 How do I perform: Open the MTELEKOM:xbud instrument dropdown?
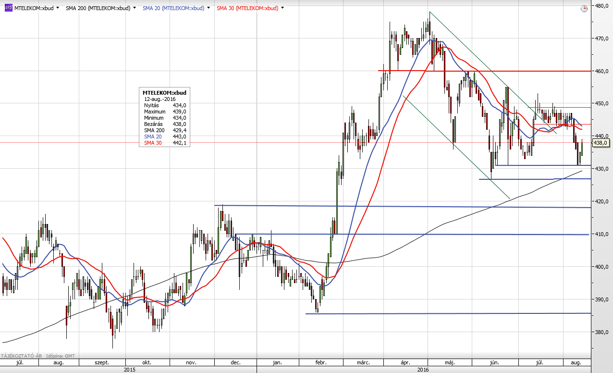click(58, 8)
